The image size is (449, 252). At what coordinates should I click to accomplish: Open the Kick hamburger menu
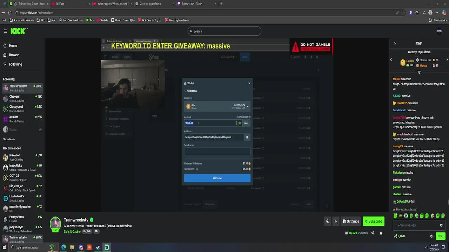(x=6, y=31)
